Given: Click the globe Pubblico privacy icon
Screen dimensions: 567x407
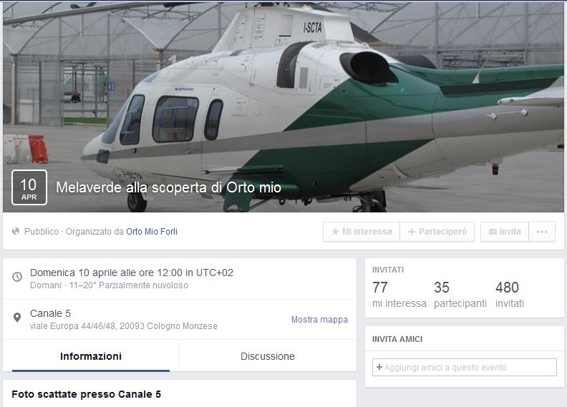Looking at the screenshot, I should pos(16,231).
